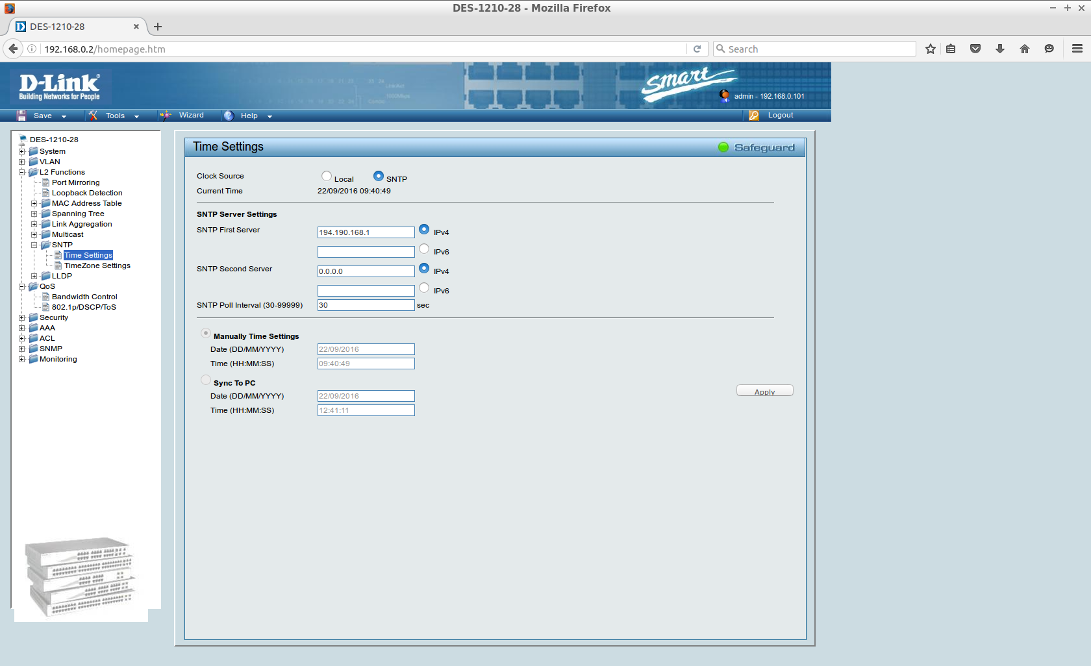Expand the System folder in tree
Viewport: 1091px width, 666px height.
pos(21,152)
